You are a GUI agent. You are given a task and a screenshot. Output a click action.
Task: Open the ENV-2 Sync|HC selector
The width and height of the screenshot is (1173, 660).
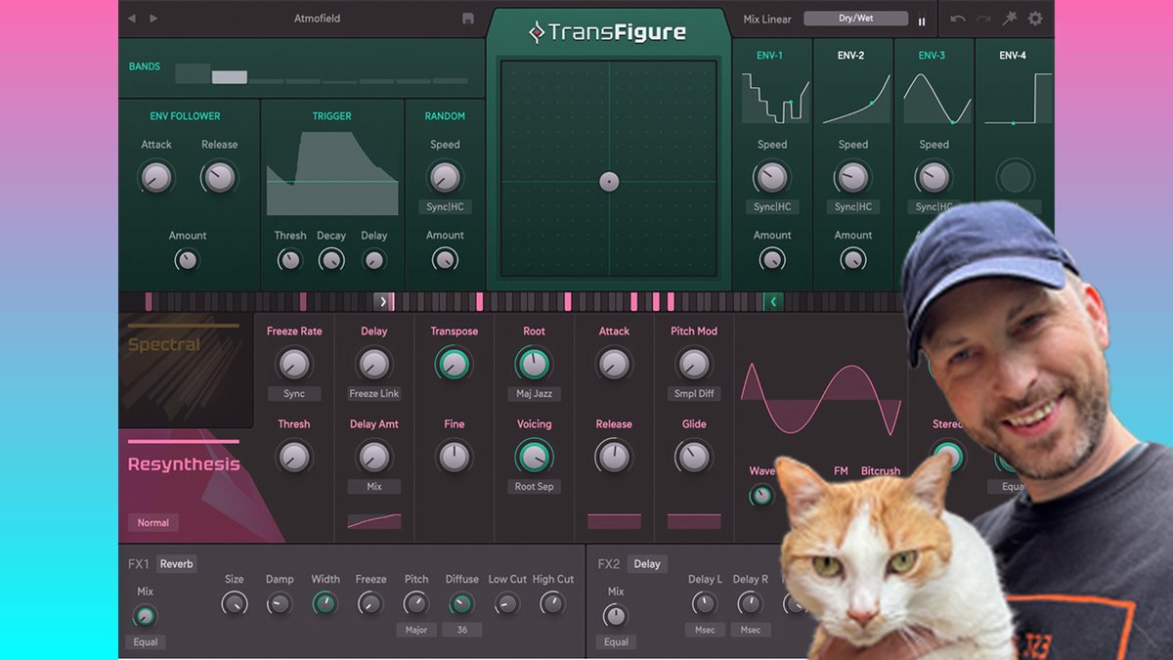(853, 207)
